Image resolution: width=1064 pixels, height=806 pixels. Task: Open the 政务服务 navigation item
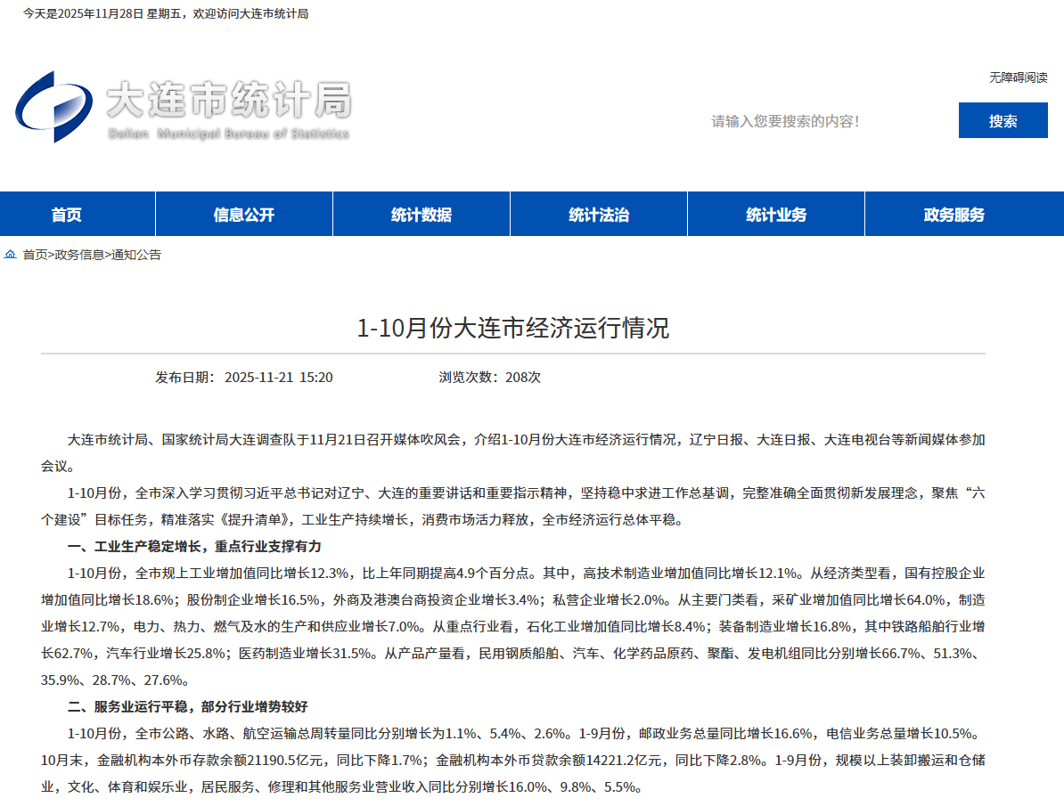pos(954,215)
